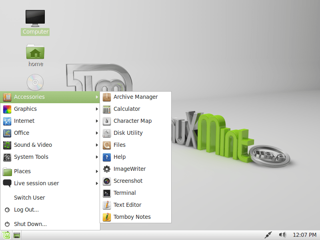Click the Graphics rainbow icon
Viewport: 320px width, 240px height.
[7, 109]
